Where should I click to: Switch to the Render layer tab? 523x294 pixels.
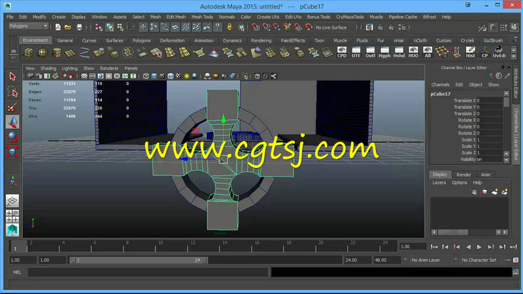tap(464, 174)
